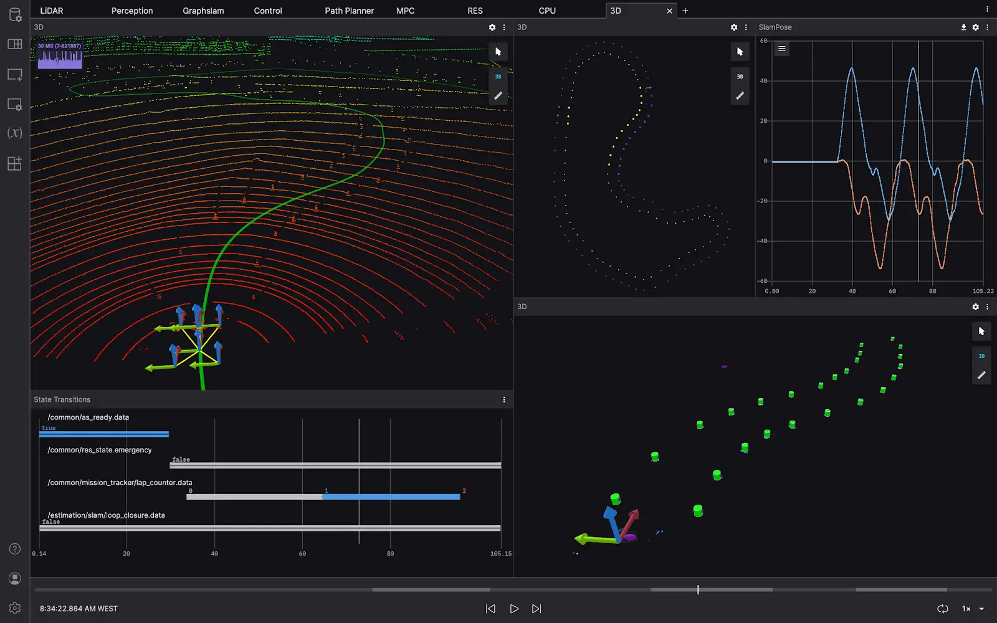Download SlamPose plot data
The image size is (997, 623).
pos(963,27)
